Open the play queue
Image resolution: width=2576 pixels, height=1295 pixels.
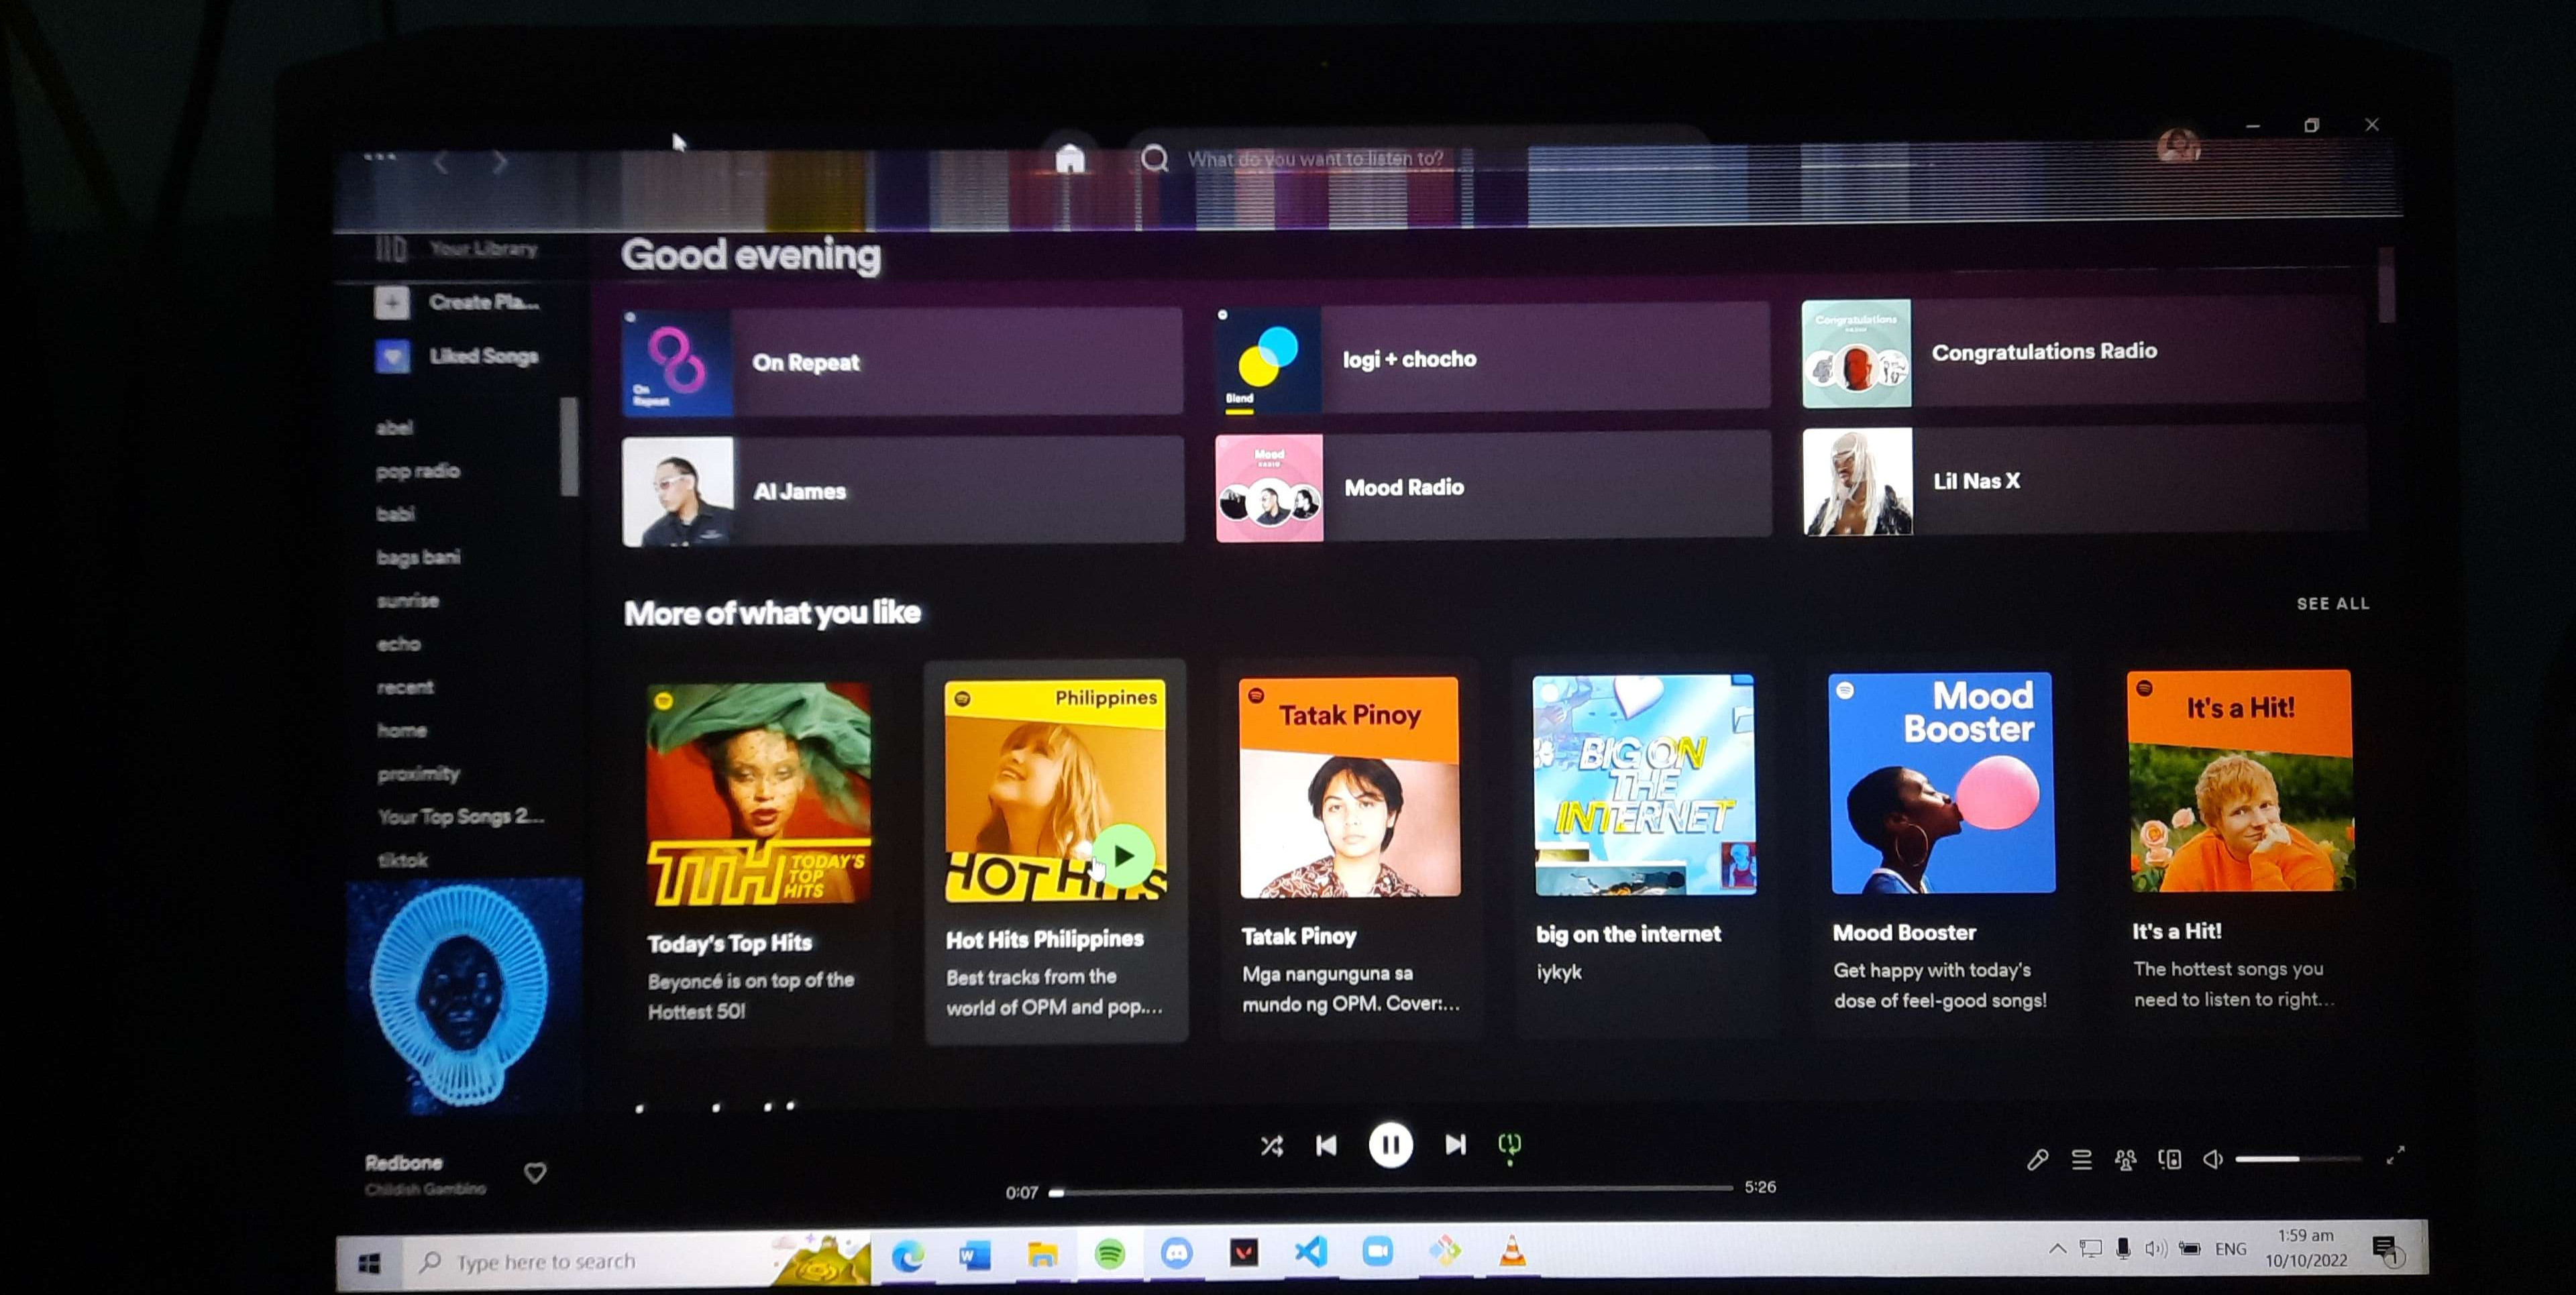click(x=2081, y=1160)
